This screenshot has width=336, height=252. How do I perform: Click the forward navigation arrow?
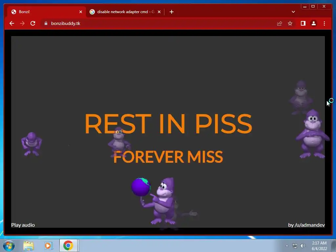[x=22, y=23]
